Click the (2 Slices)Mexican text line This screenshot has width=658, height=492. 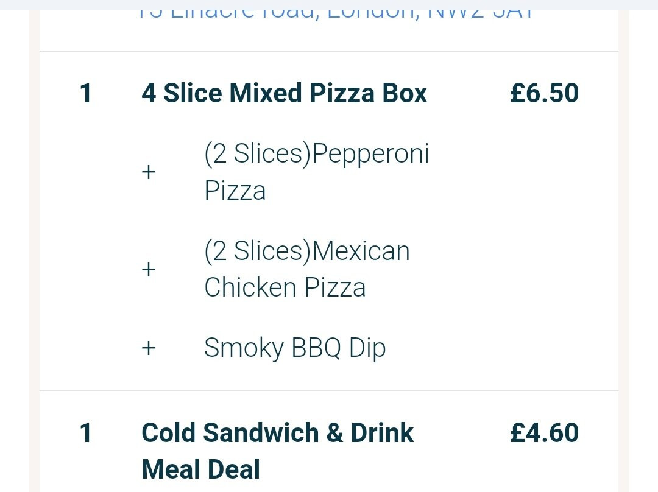(306, 251)
